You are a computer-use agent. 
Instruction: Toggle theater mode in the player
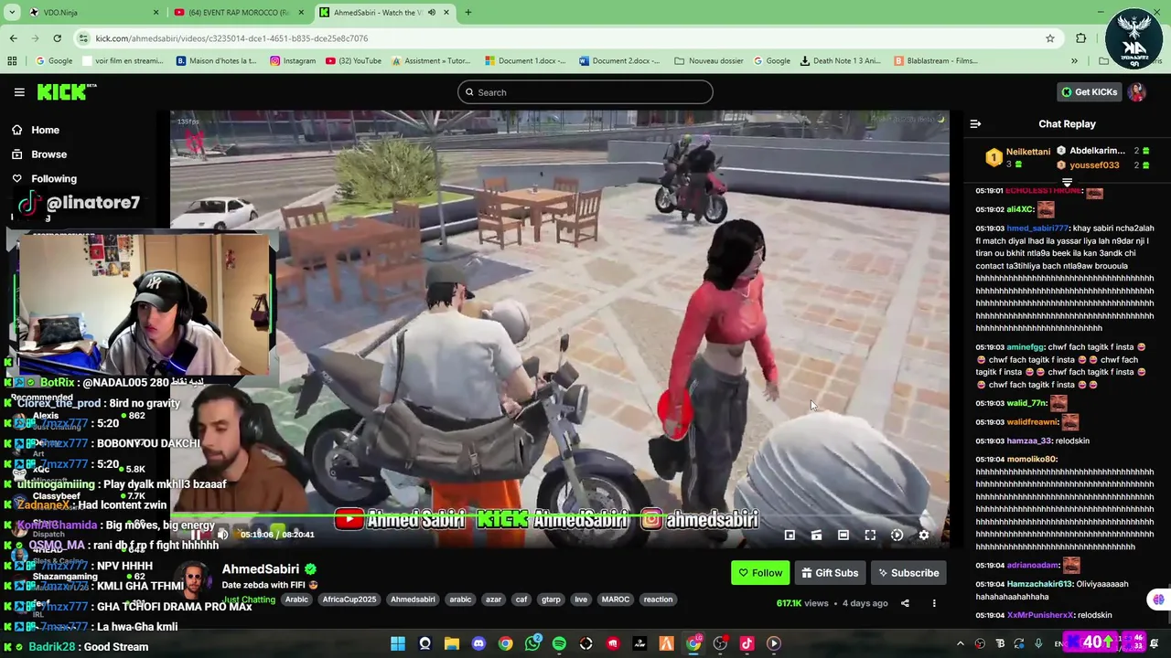coord(843,536)
